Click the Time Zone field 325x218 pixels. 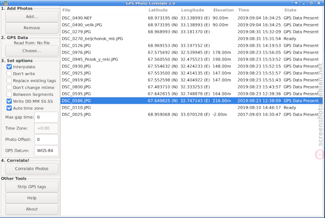click(x=46, y=128)
